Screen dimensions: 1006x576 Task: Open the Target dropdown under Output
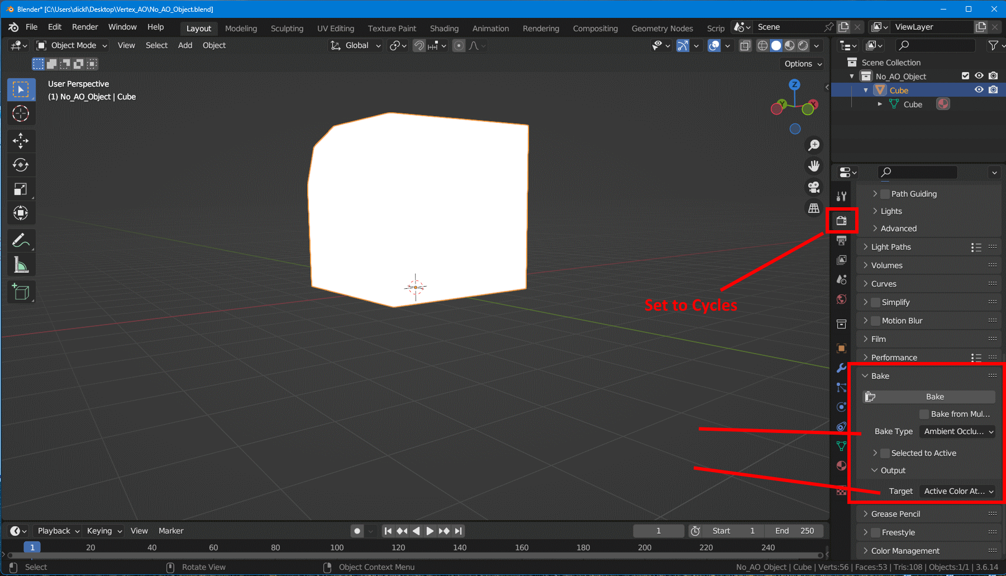[x=957, y=491]
